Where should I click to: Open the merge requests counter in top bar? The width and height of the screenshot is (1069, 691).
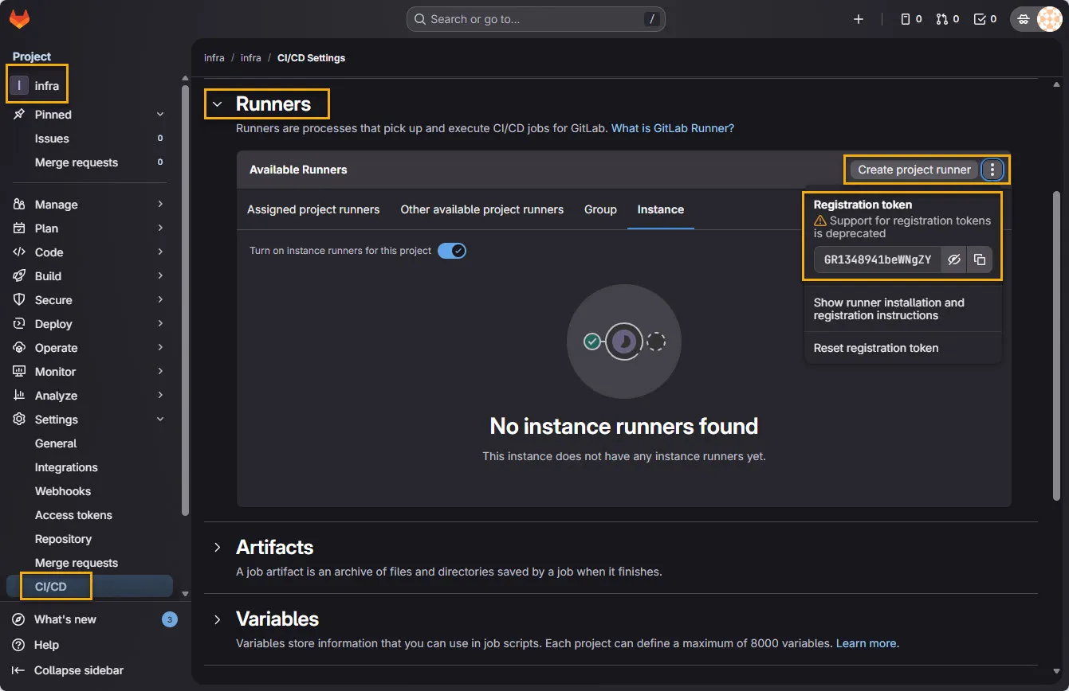tap(948, 19)
